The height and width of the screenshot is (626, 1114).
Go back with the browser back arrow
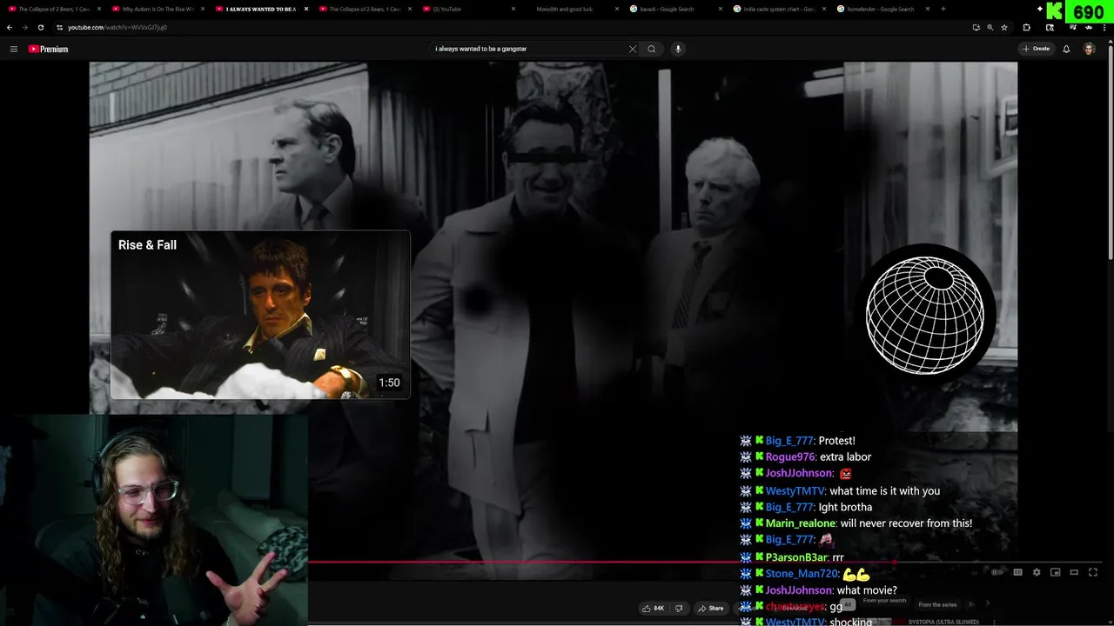[10, 27]
